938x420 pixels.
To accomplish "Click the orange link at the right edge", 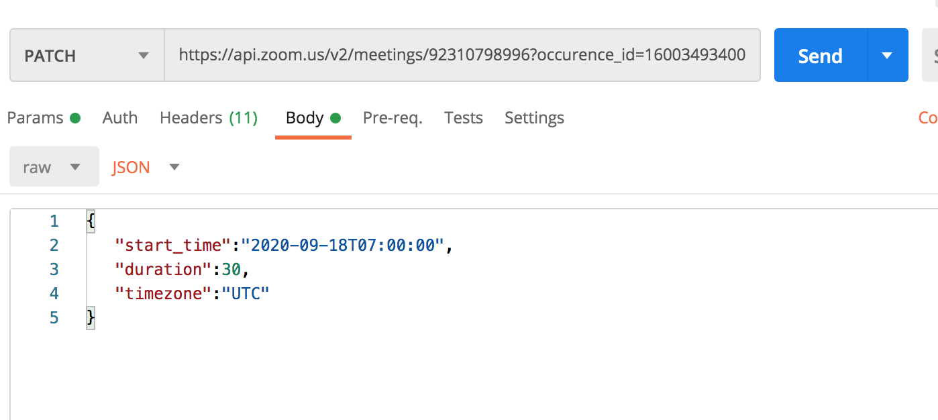I will click(x=928, y=118).
